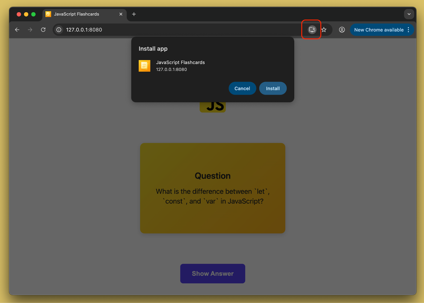
Task: Click the Show Answer button
Action: [213, 273]
